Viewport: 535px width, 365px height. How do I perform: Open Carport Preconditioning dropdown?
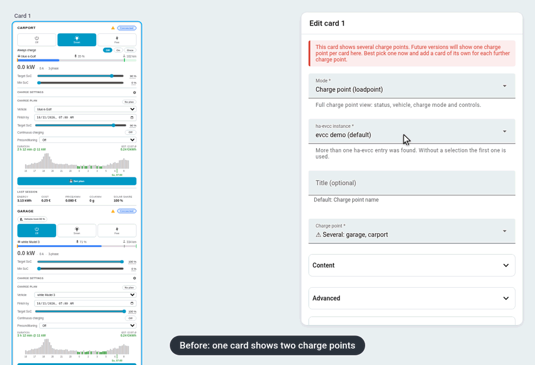87,140
